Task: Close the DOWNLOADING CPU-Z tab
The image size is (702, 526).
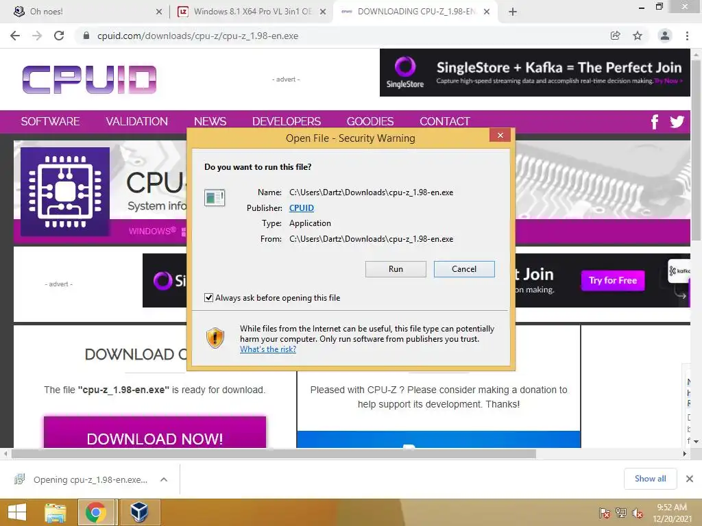Action: coord(487,12)
